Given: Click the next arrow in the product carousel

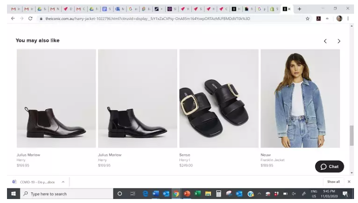Looking at the screenshot, I should coord(338,41).
